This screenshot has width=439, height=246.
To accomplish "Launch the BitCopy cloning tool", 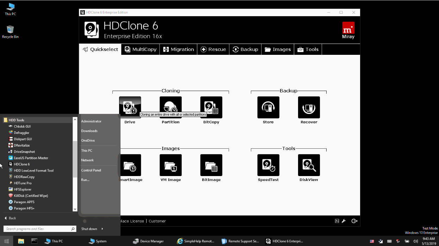I will [211, 107].
